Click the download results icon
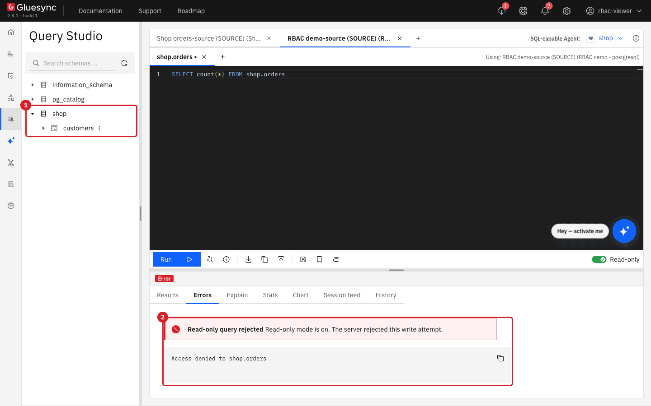 tap(248, 259)
